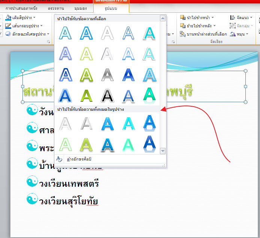
Task: Apply black fill white outline WordArt style
Action: click(x=108, y=95)
